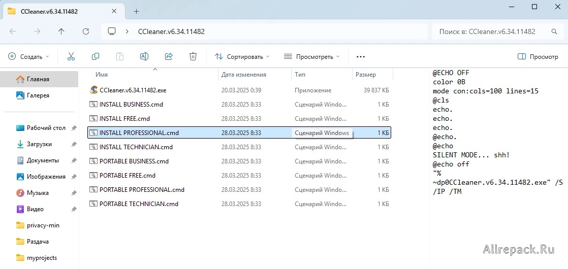The width and height of the screenshot is (568, 269).
Task: Open Раздача folder in sidebar
Action: point(38,242)
